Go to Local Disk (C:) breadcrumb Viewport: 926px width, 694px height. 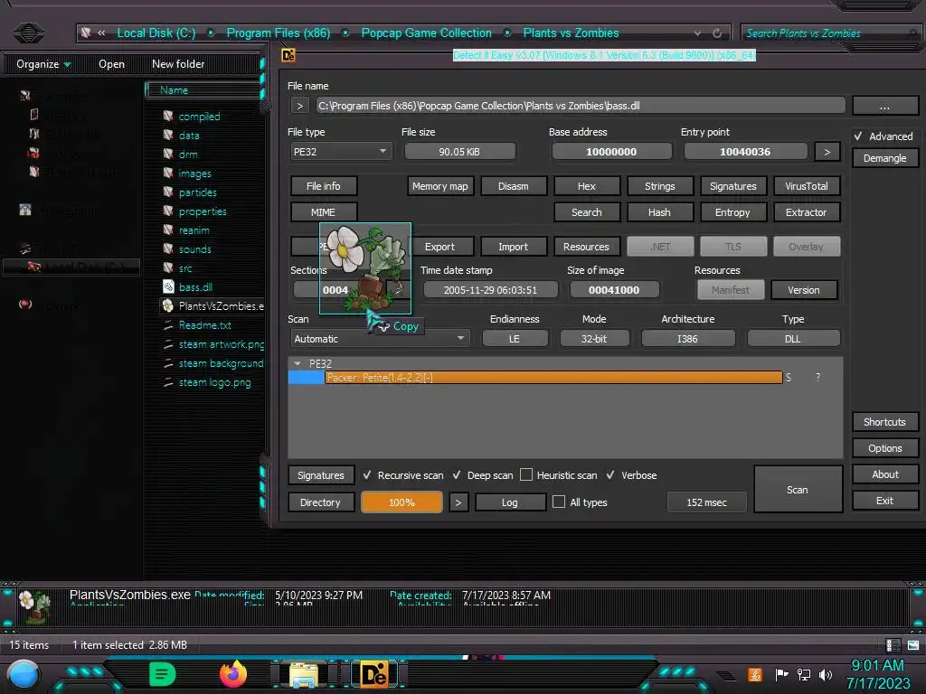156,33
